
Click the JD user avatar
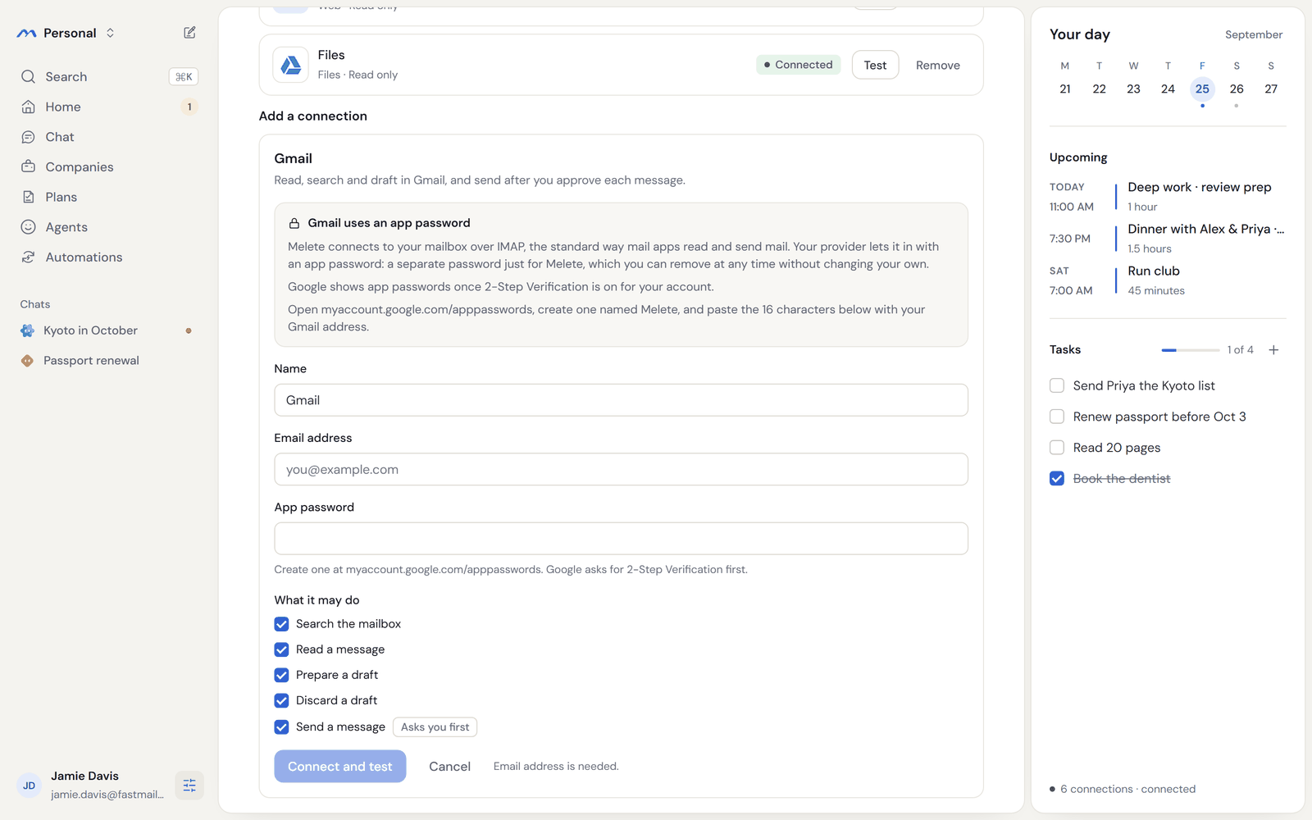click(x=29, y=786)
